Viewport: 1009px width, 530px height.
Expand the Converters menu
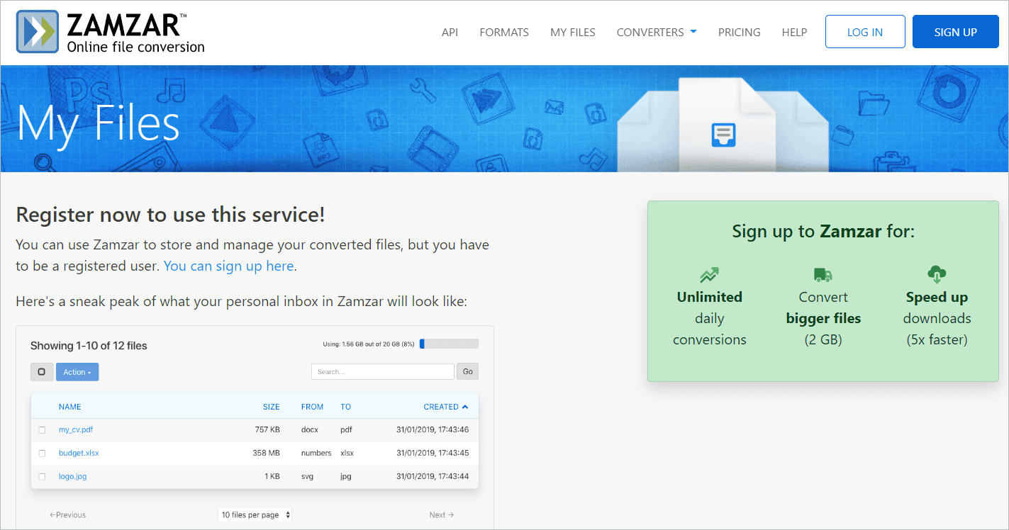[657, 33]
